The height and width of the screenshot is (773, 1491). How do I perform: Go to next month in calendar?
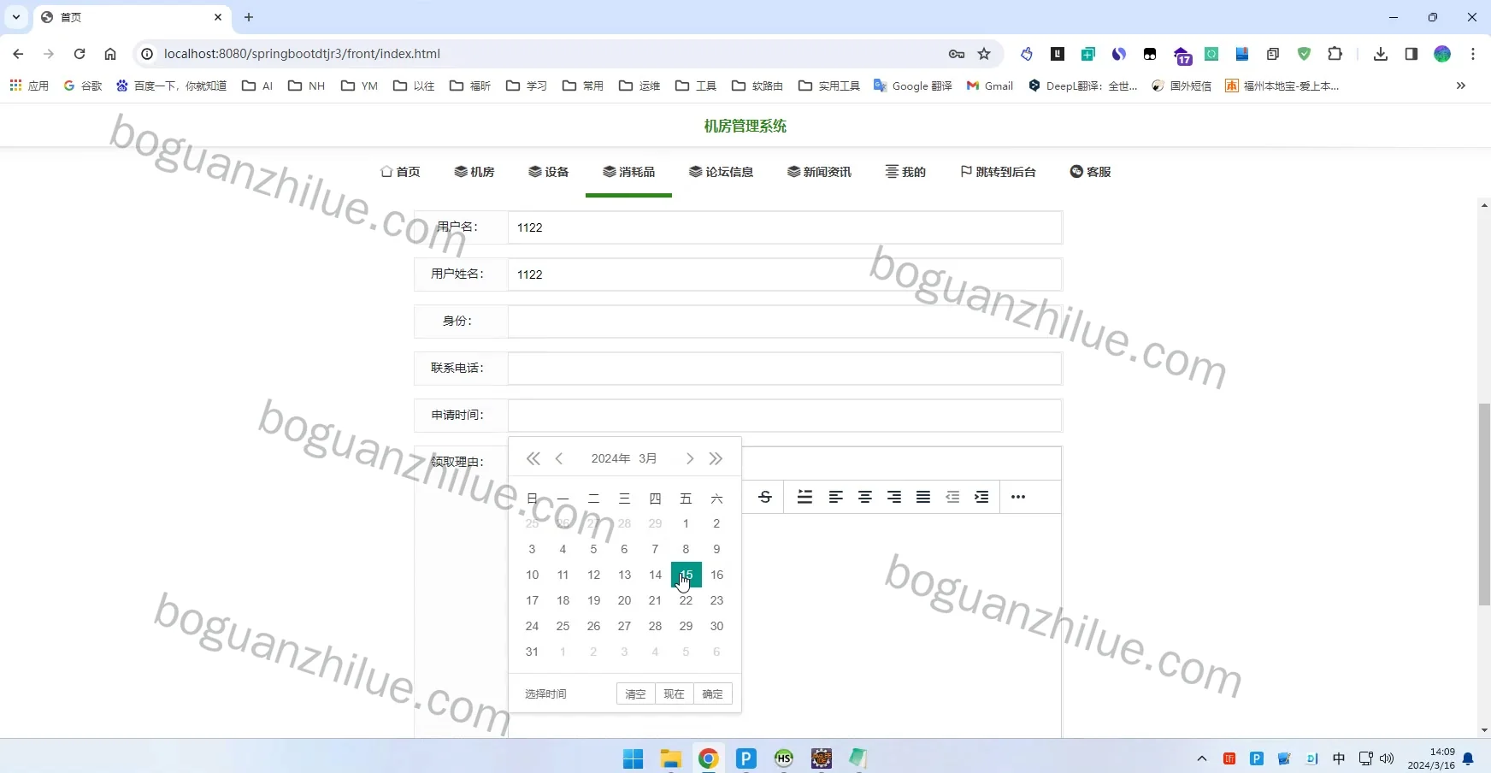[x=690, y=459]
